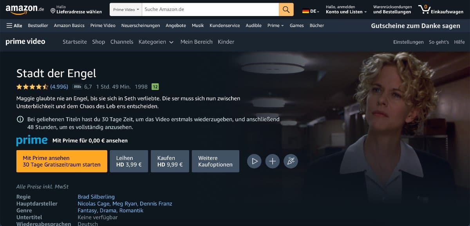Open the DE language selector dropdown
Image resolution: width=470 pixels, height=226 pixels.
pos(311,11)
